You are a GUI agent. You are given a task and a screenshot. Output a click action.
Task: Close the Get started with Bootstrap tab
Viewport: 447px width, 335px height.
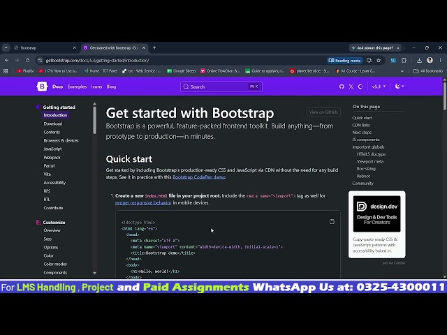tap(144, 48)
